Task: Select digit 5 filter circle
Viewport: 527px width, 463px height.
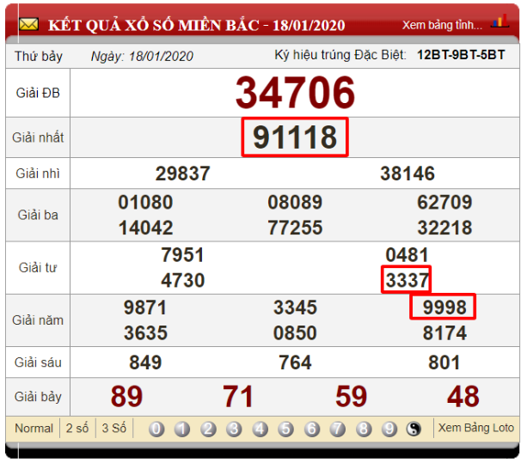Action: click(285, 429)
